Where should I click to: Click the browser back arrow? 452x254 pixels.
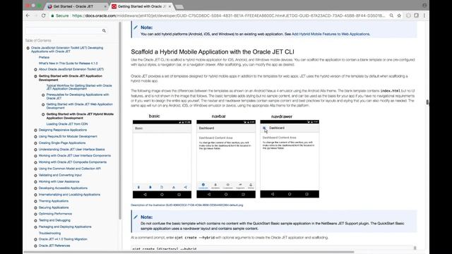[28, 16]
